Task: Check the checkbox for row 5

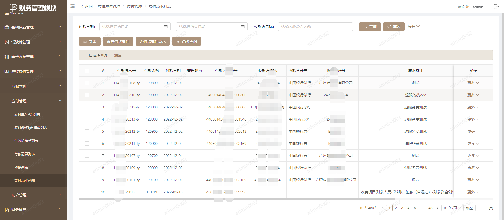Action: click(87, 131)
